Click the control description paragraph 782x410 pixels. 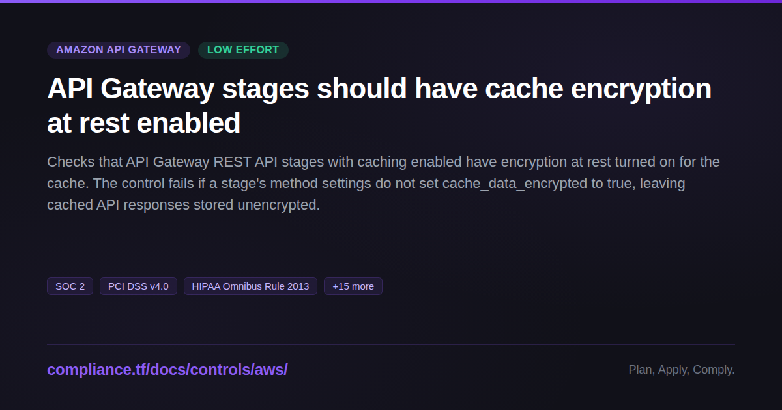coord(383,184)
